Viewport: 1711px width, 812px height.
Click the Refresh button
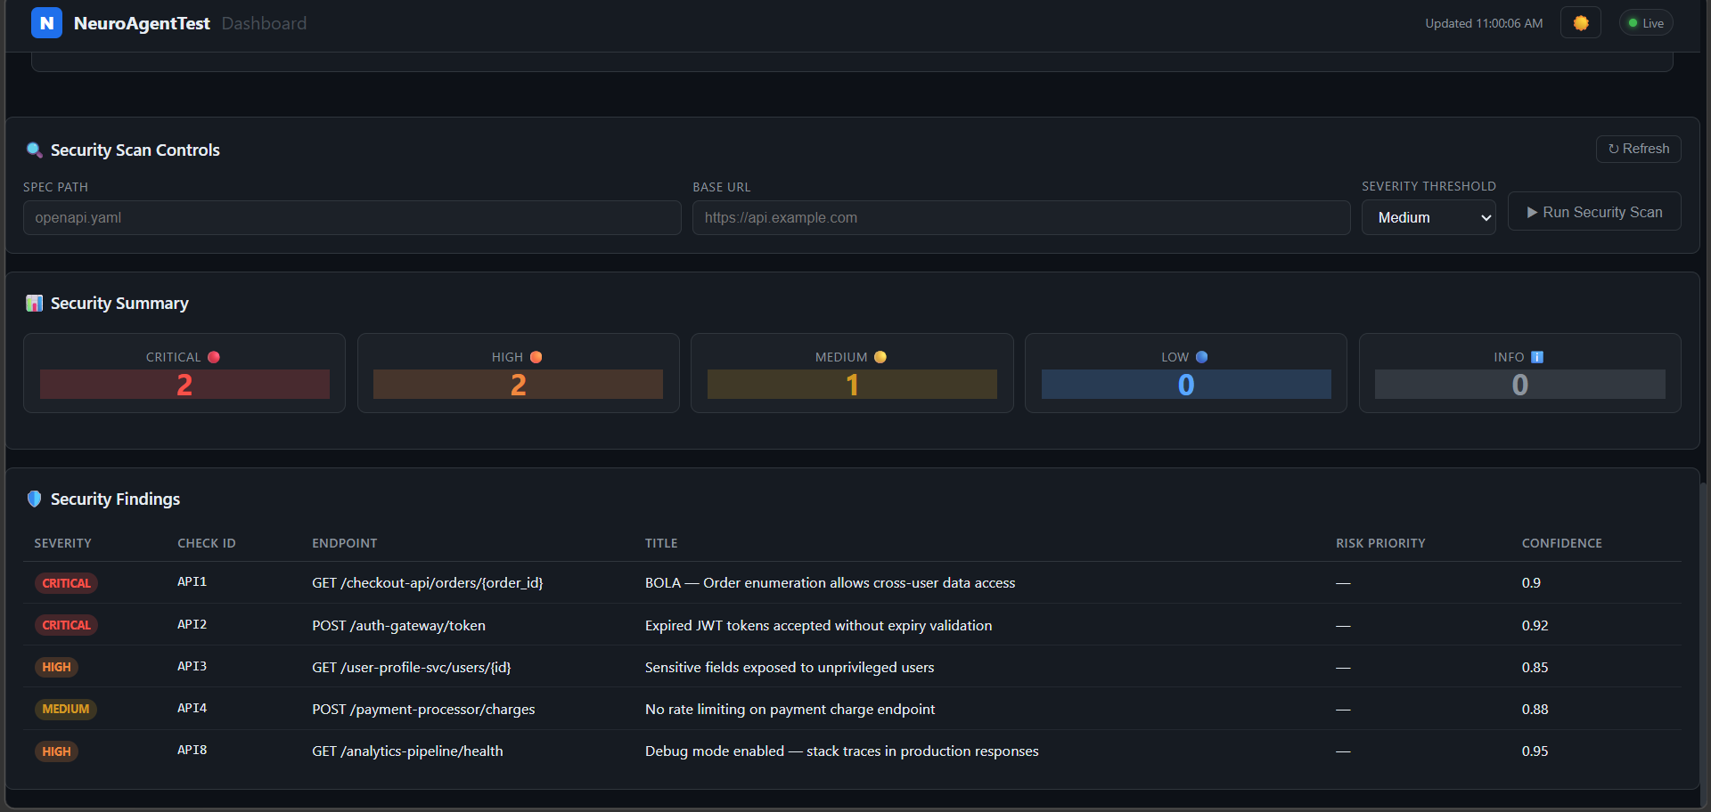pos(1638,149)
